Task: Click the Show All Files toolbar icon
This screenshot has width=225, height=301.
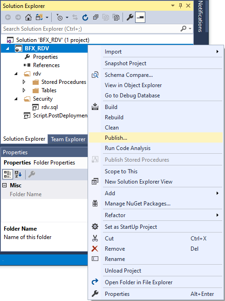Action: pyautogui.click(x=116, y=17)
